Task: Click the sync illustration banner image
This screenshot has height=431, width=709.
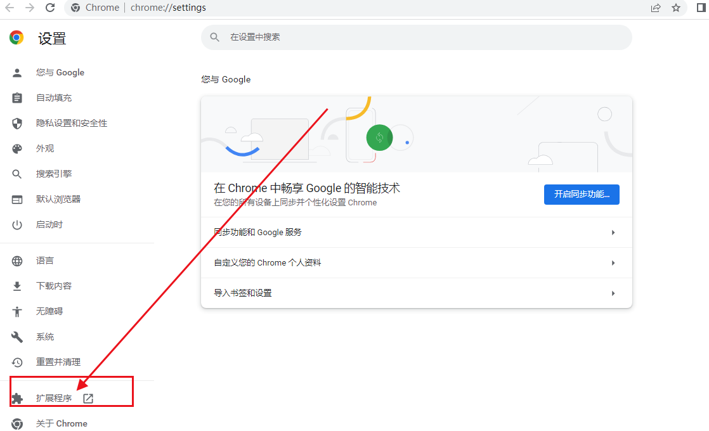Action: (x=417, y=134)
